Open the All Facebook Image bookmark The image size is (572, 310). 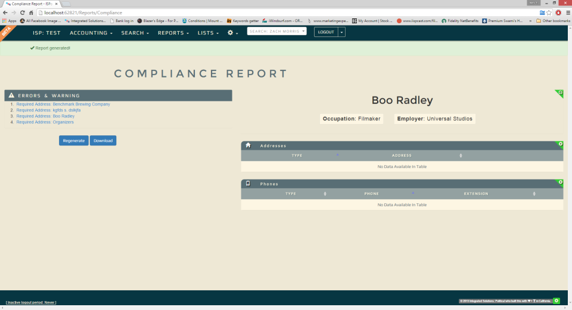39,21
